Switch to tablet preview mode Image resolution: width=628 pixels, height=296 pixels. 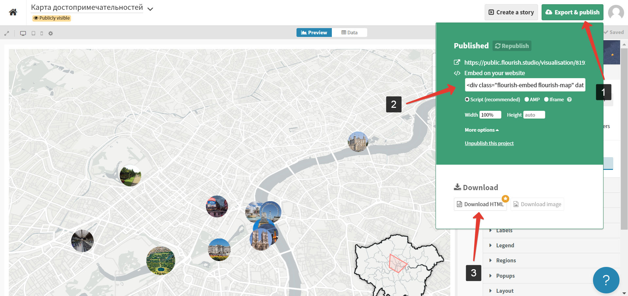point(33,33)
